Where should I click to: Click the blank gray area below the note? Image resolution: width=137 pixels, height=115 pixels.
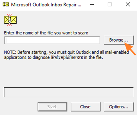tap(68, 73)
